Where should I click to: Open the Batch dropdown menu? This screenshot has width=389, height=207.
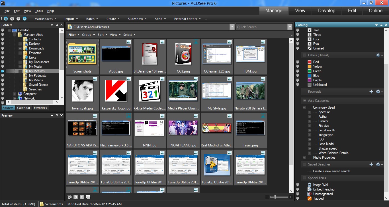click(x=92, y=19)
